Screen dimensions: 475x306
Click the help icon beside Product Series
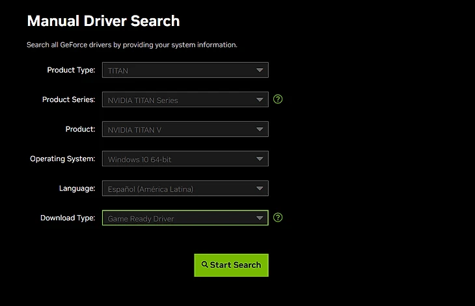[278, 99]
